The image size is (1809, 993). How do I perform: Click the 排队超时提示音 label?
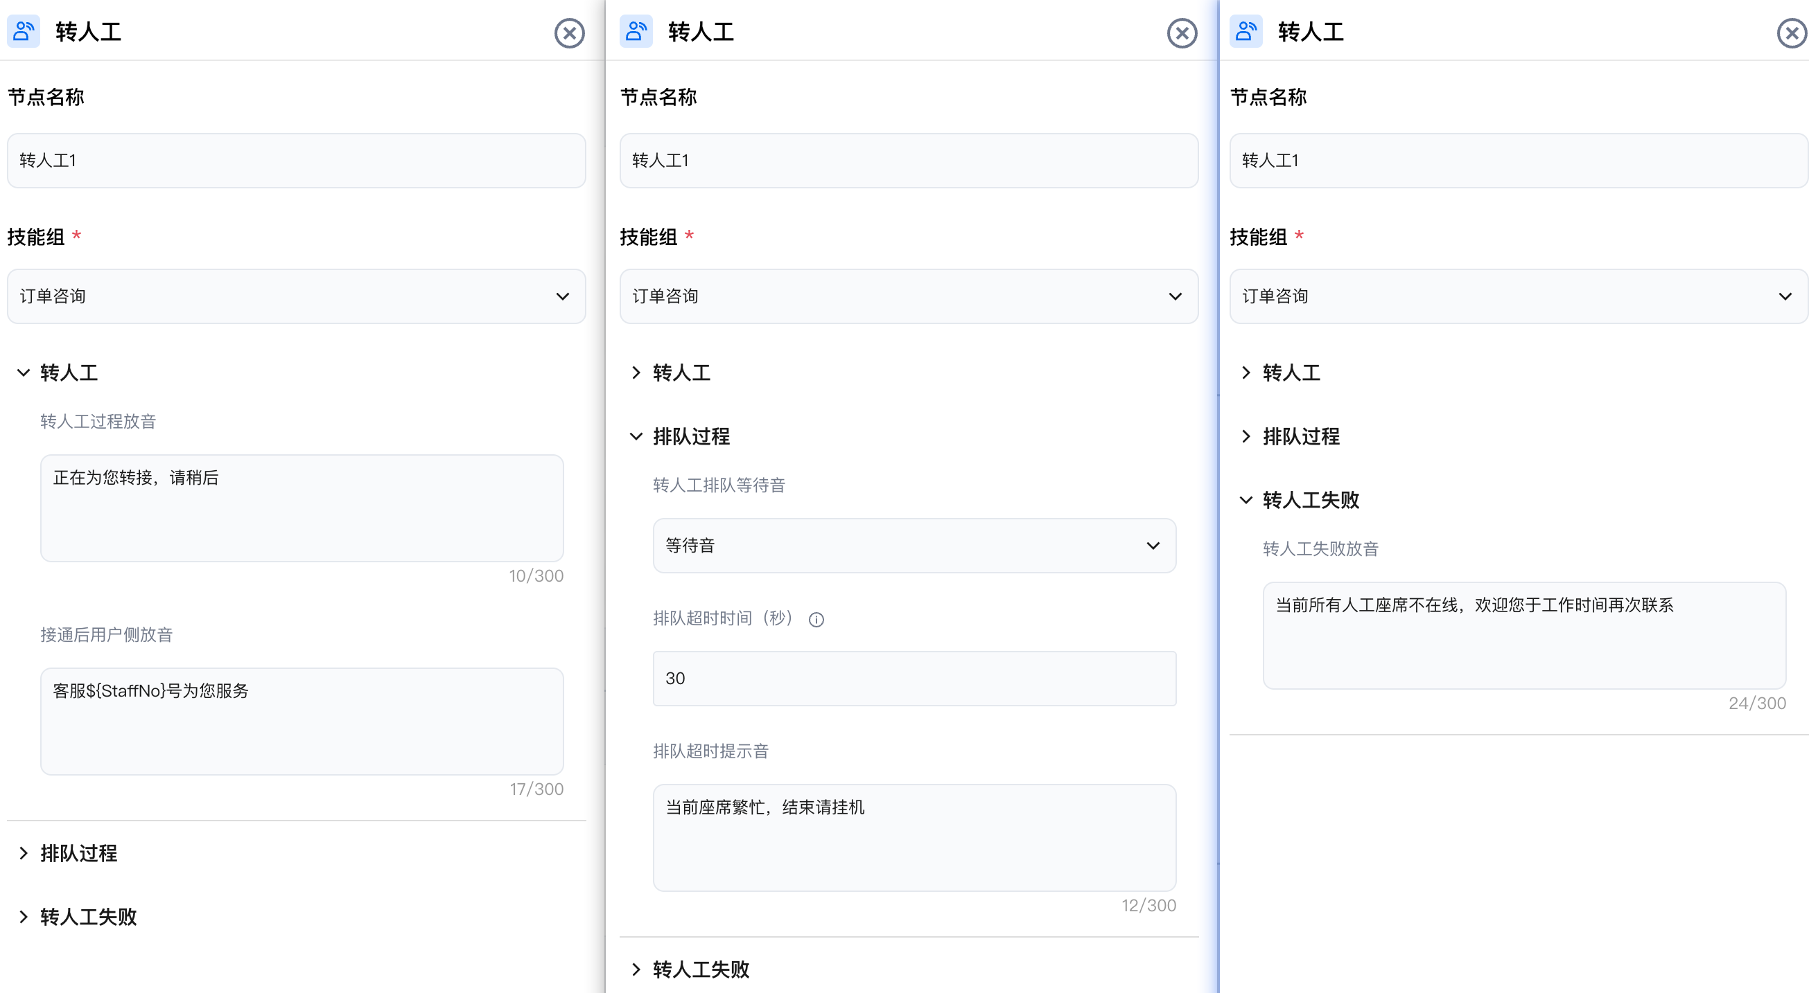point(710,751)
